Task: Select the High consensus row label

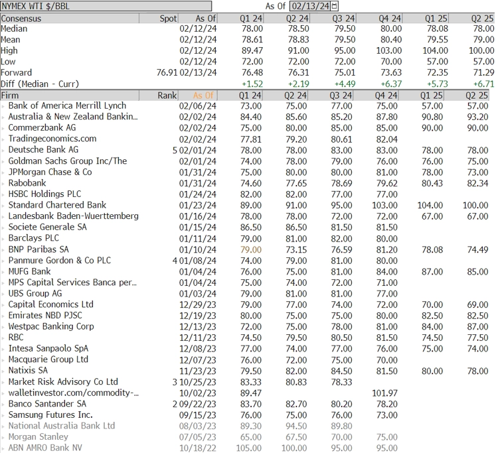Action: 9,51
